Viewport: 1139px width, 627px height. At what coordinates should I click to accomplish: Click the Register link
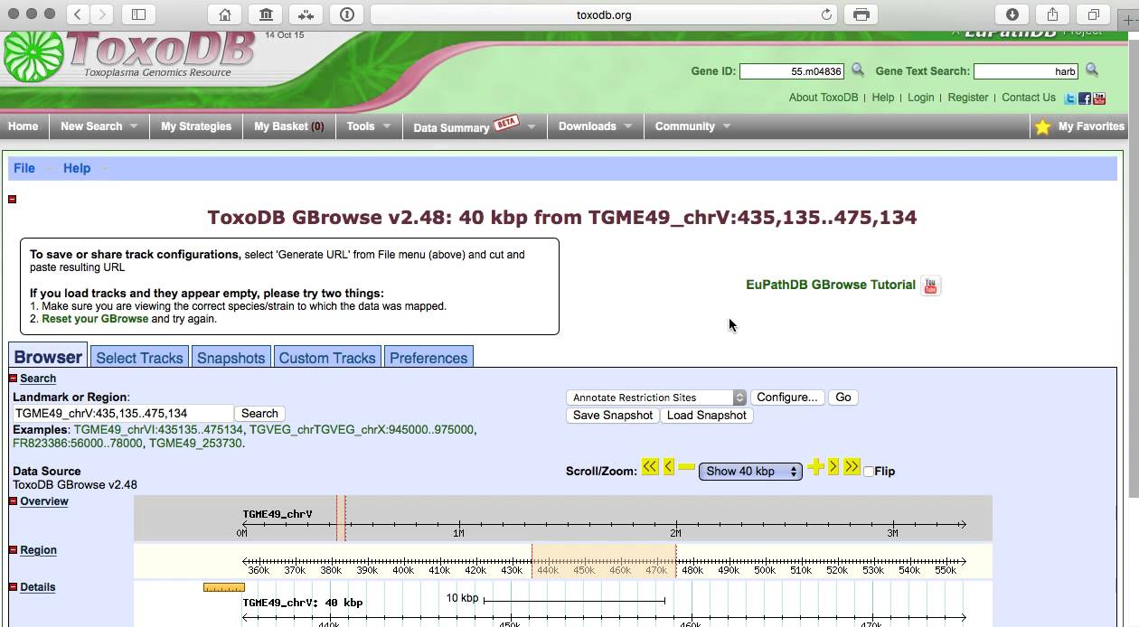968,98
